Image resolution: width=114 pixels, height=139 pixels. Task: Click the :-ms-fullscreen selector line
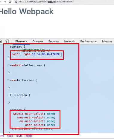click(23, 80)
